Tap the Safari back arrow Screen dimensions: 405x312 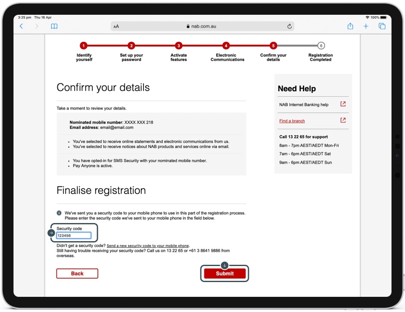pyautogui.click(x=22, y=26)
